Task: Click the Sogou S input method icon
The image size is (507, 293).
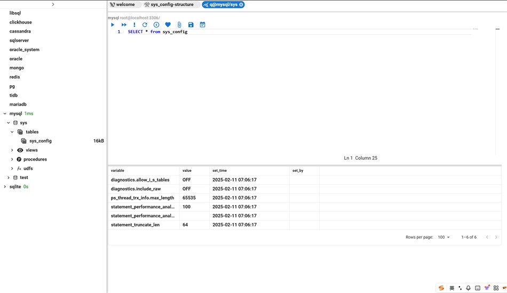Action: click(x=441, y=288)
